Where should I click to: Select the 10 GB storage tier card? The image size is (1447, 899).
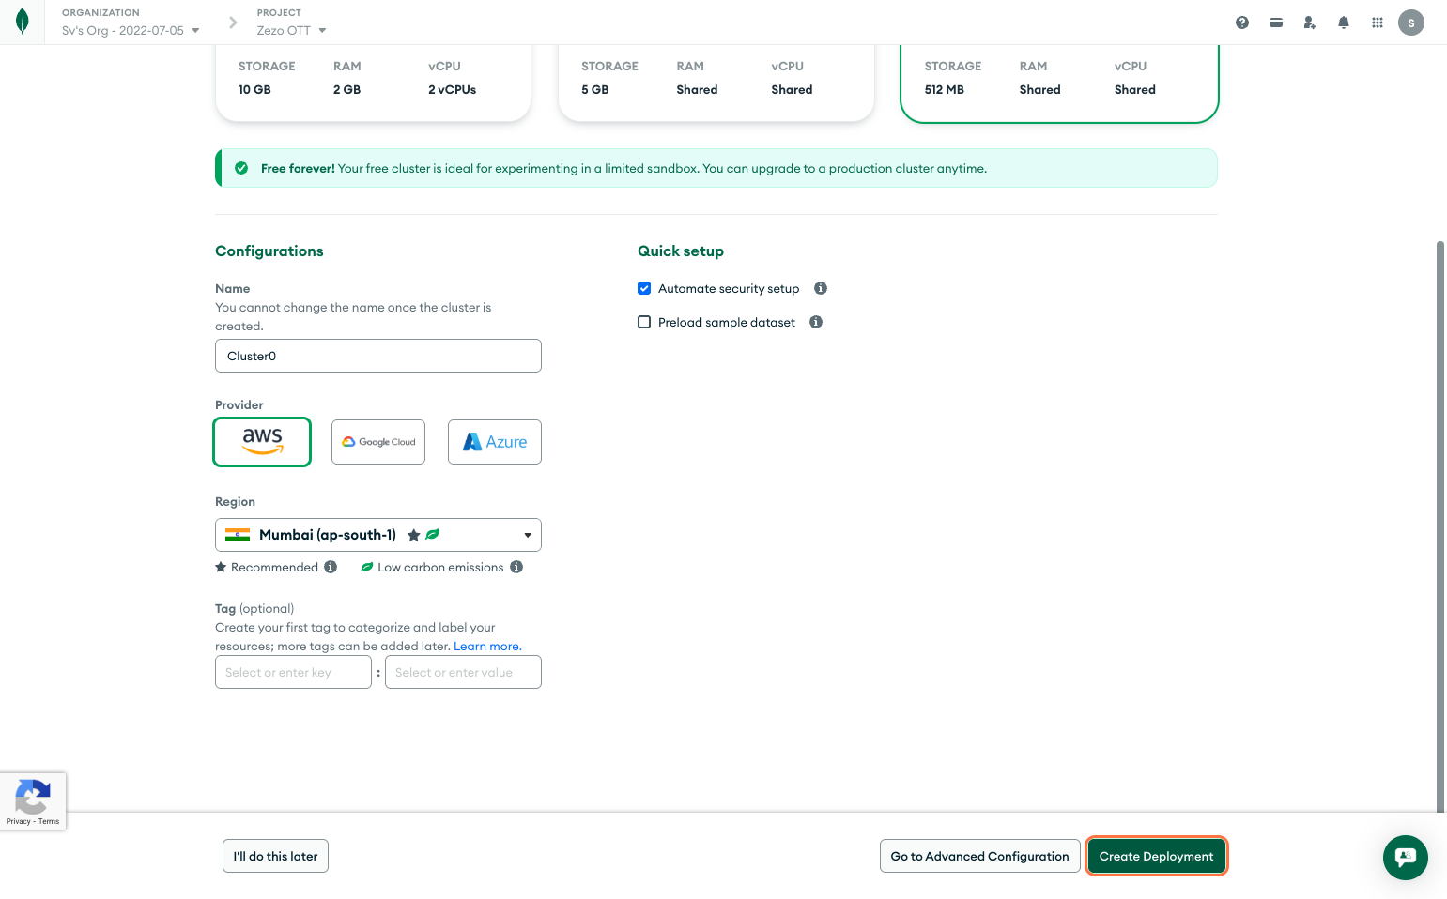pos(373,80)
